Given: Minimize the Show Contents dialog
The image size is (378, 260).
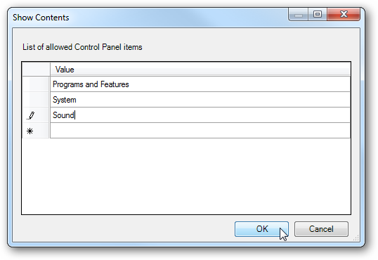Looking at the screenshot, I should (298, 14).
